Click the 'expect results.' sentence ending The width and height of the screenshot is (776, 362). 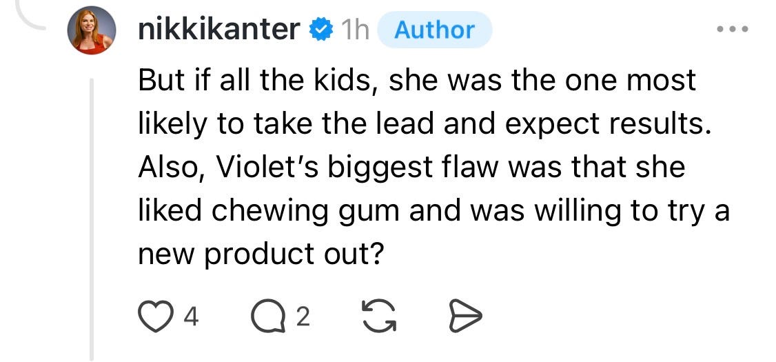click(x=609, y=125)
